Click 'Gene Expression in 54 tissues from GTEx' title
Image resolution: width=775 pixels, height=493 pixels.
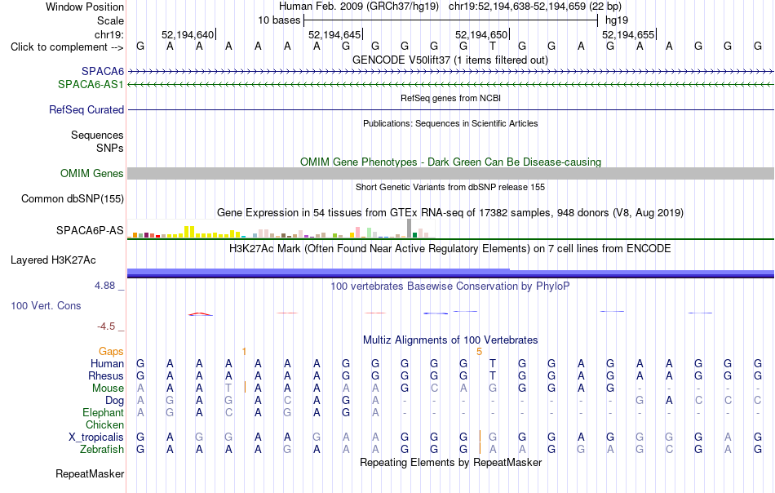(x=450, y=213)
